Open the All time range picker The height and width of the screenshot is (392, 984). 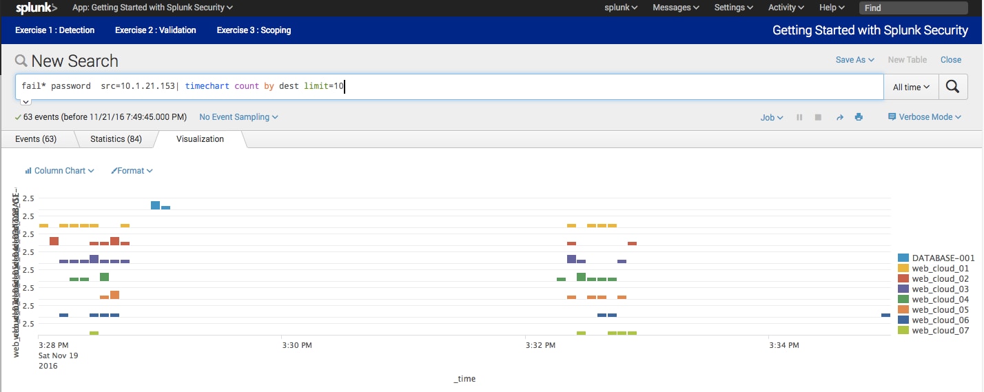911,87
